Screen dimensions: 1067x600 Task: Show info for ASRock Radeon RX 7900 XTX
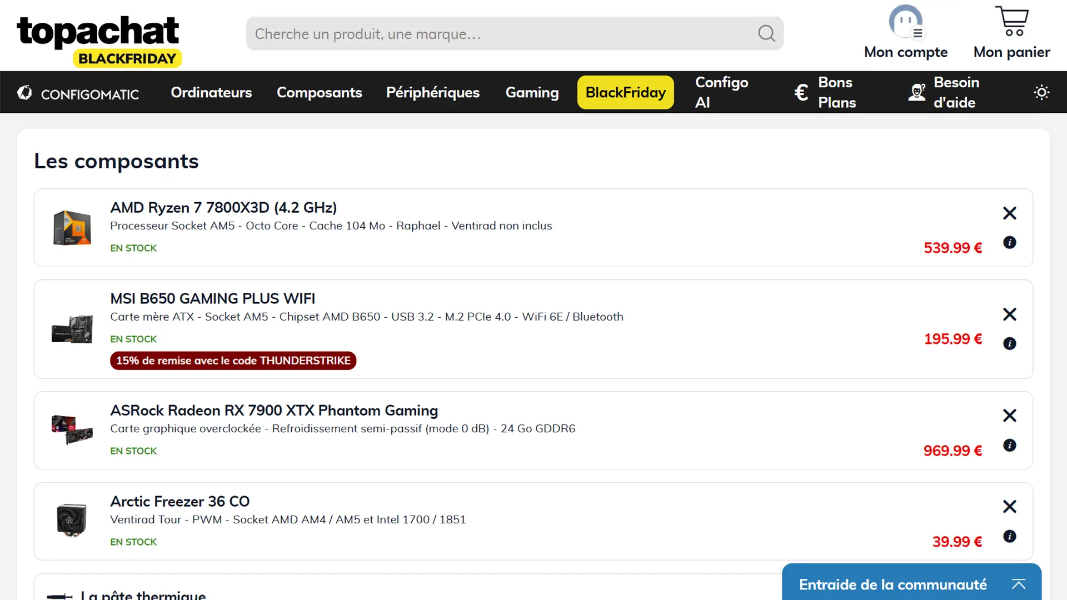(1010, 446)
